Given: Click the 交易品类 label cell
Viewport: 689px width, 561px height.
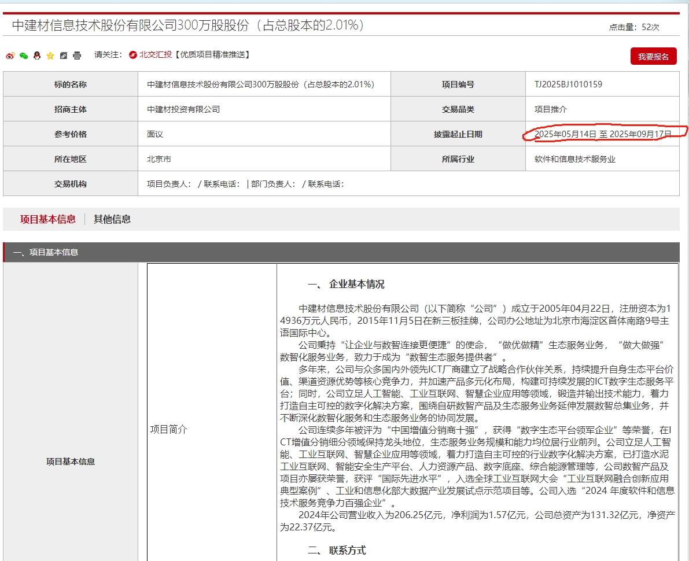Looking at the screenshot, I should [x=458, y=109].
